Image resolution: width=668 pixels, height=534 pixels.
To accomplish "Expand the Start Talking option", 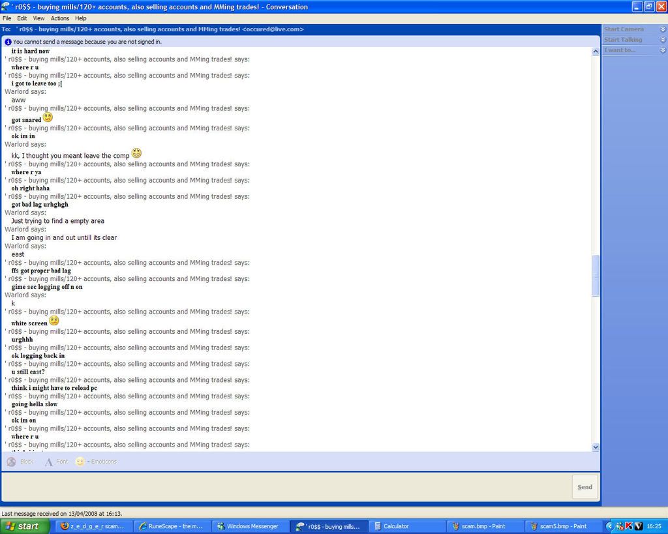I will coord(663,39).
